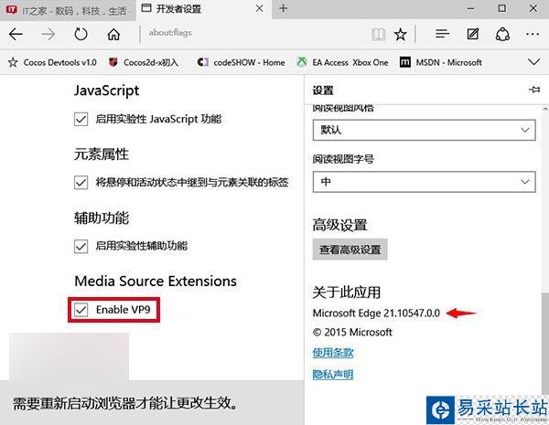549x425 pixels.
Task: Expand favorites bar overflow chevron
Action: (x=533, y=62)
